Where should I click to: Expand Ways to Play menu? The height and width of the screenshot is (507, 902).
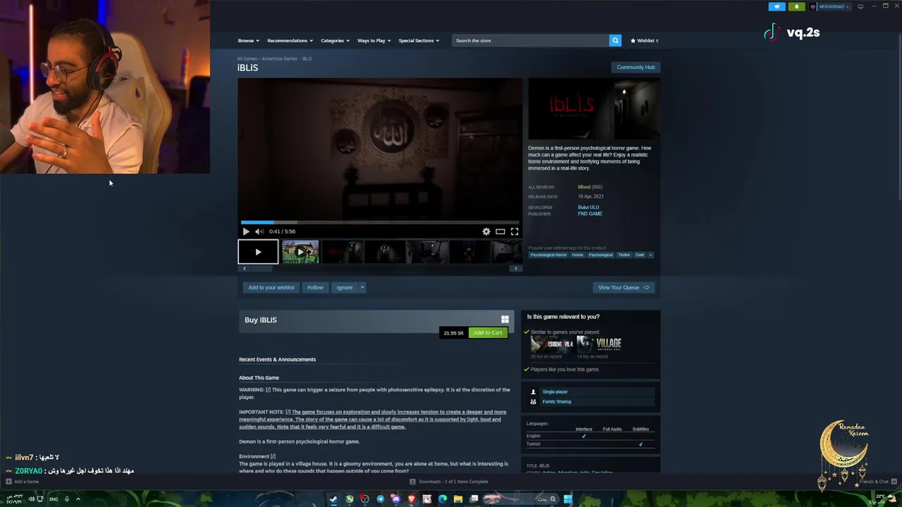click(x=373, y=40)
